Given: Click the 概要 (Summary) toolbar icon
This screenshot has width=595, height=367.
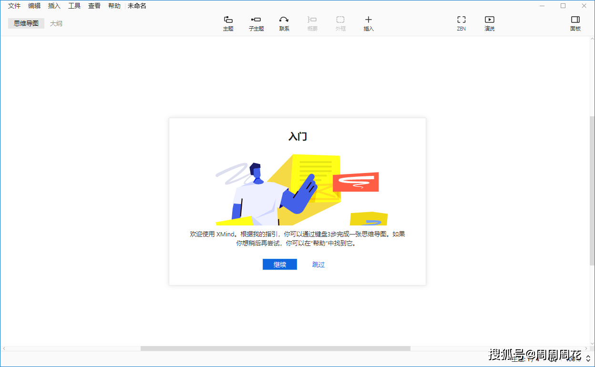Looking at the screenshot, I should pyautogui.click(x=312, y=23).
